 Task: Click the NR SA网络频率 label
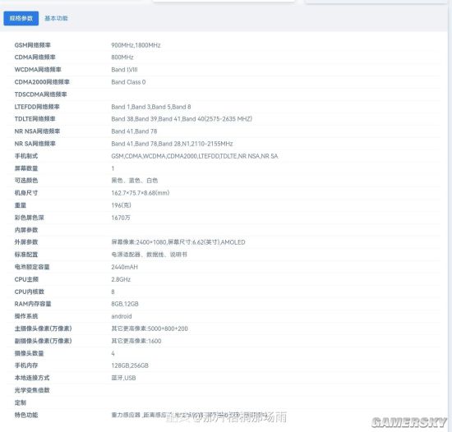pyautogui.click(x=35, y=144)
